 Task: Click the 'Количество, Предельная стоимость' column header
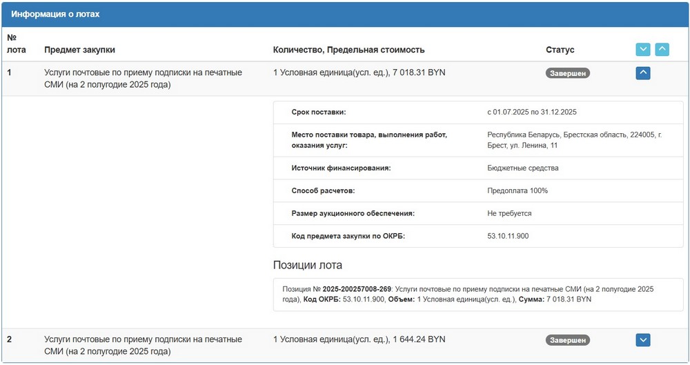click(x=348, y=50)
